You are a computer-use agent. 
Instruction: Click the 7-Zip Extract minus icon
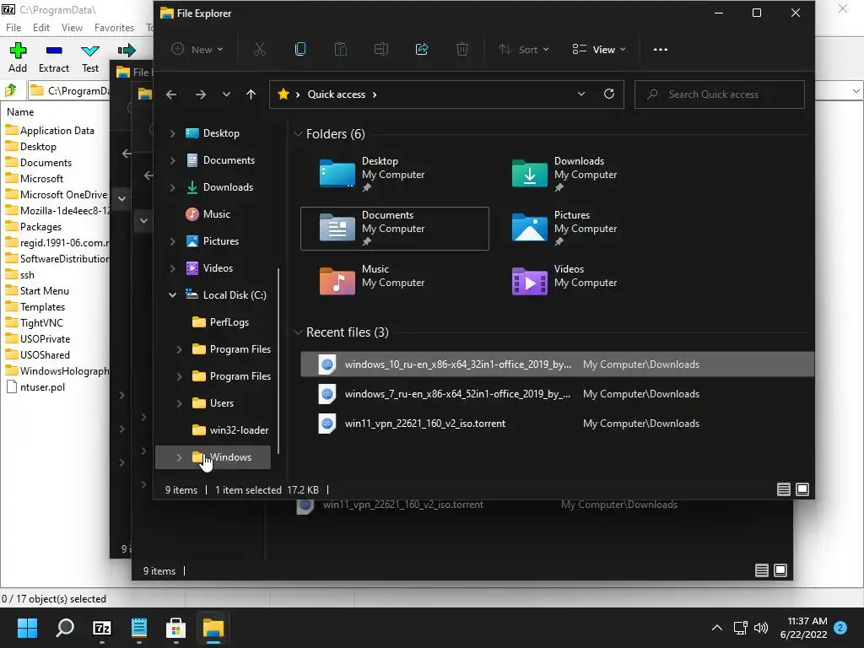(54, 50)
